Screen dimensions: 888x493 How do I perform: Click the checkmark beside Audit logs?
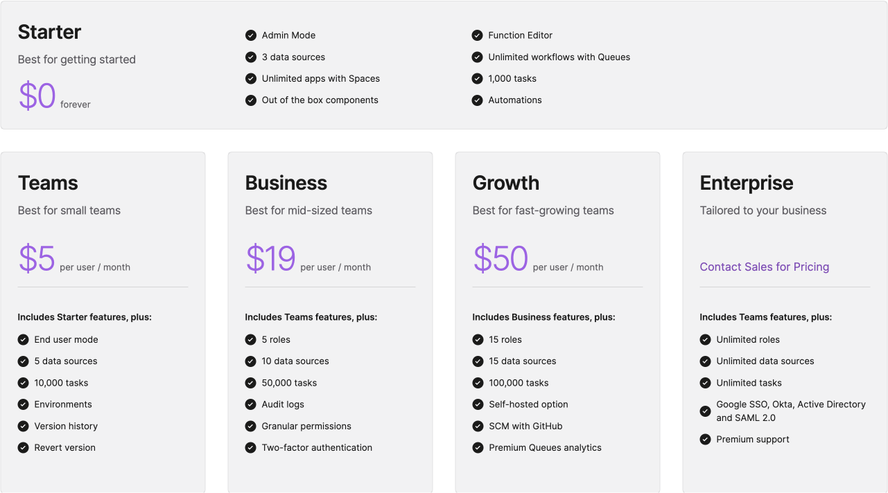click(251, 404)
